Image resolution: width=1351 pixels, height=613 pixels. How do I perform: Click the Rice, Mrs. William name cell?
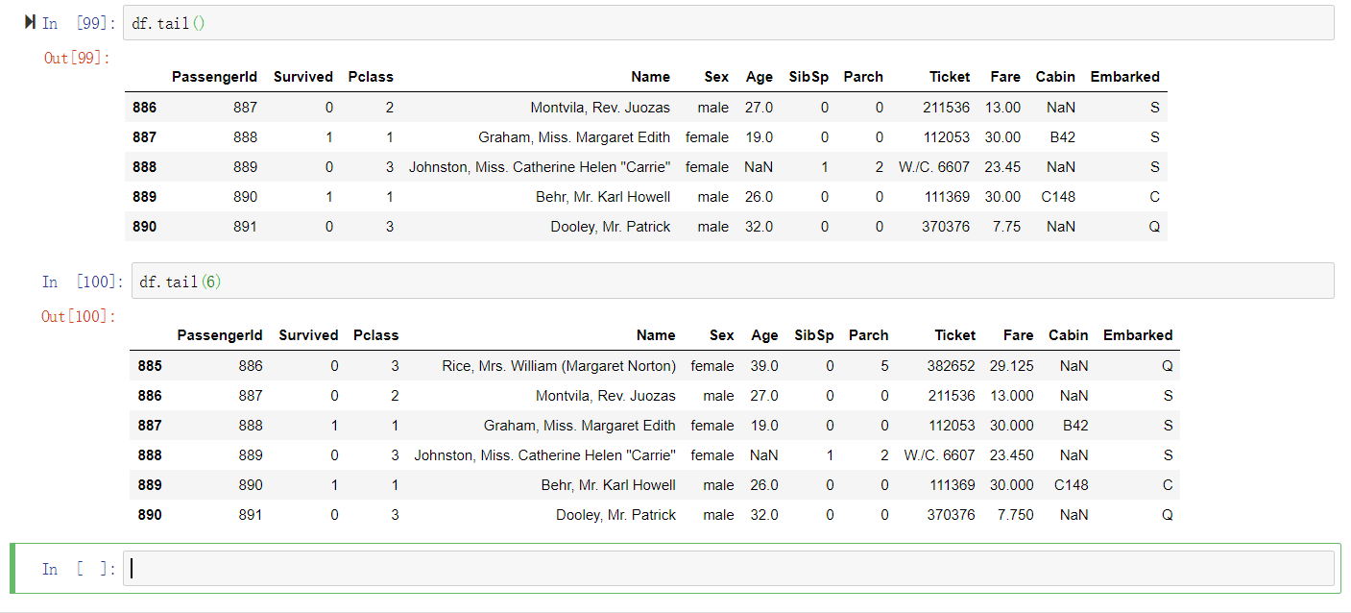[559, 366]
